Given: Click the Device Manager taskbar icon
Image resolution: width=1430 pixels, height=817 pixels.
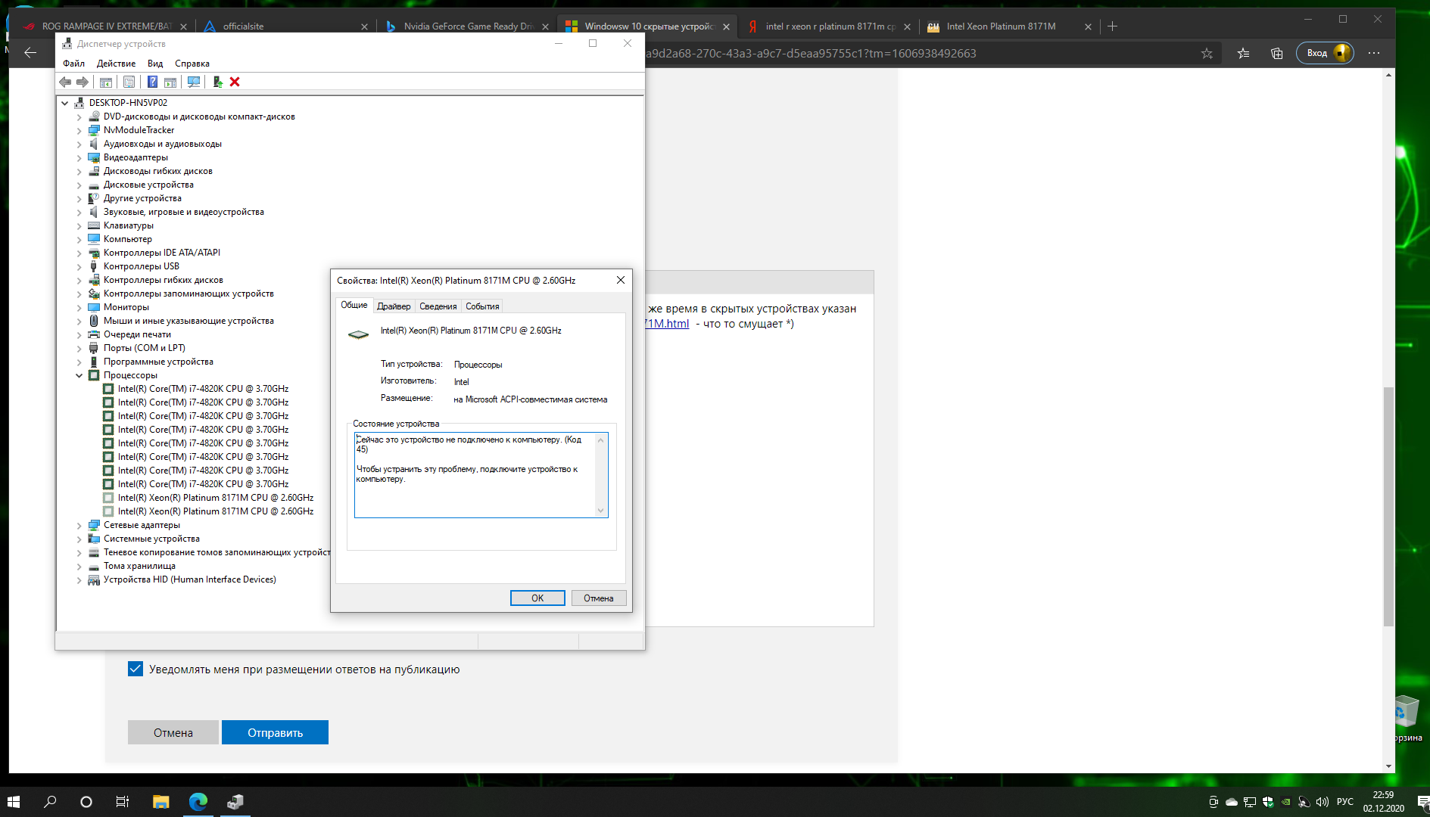Looking at the screenshot, I should 235,802.
